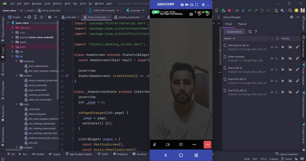Toggle the speaker audio icon in meeting
The image size is (306, 161).
(199, 14)
